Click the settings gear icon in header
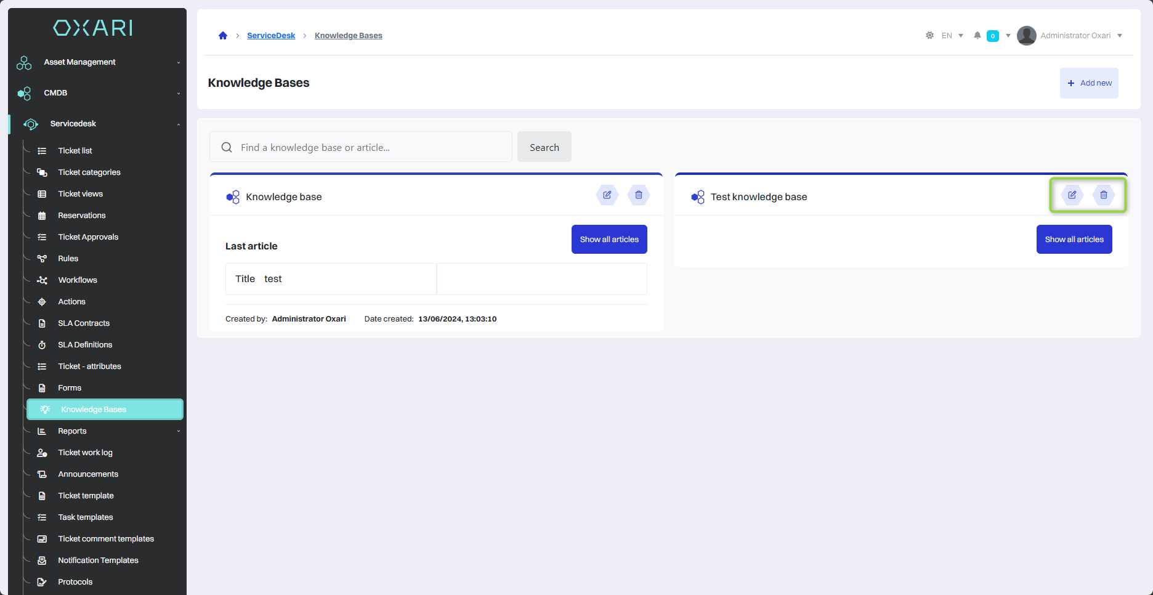The width and height of the screenshot is (1153, 595). coord(929,36)
